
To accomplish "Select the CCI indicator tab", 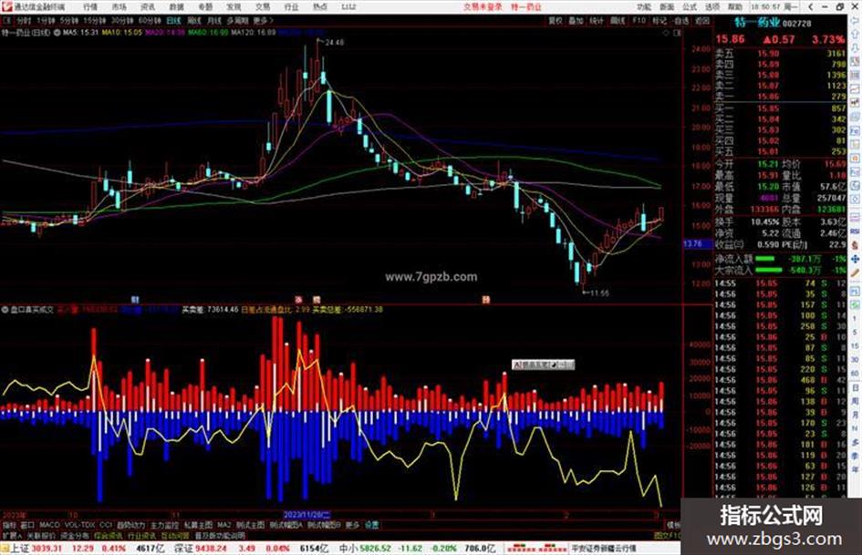I will tap(106, 525).
